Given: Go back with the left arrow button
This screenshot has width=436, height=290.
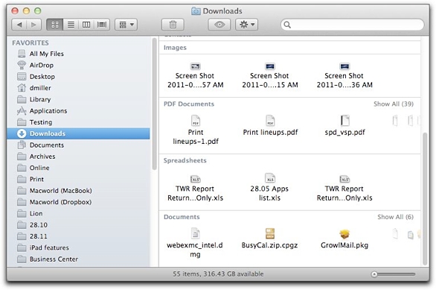Looking at the screenshot, I should pos(19,25).
